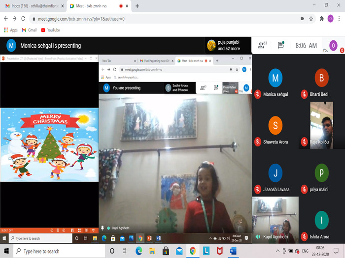This screenshot has height=258, width=345.
Task: Select Shaweta Arora's participant tile
Action: click(x=275, y=125)
